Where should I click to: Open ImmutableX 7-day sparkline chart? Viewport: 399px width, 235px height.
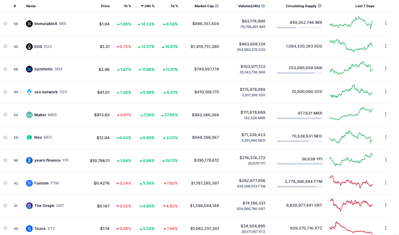tap(351, 23)
